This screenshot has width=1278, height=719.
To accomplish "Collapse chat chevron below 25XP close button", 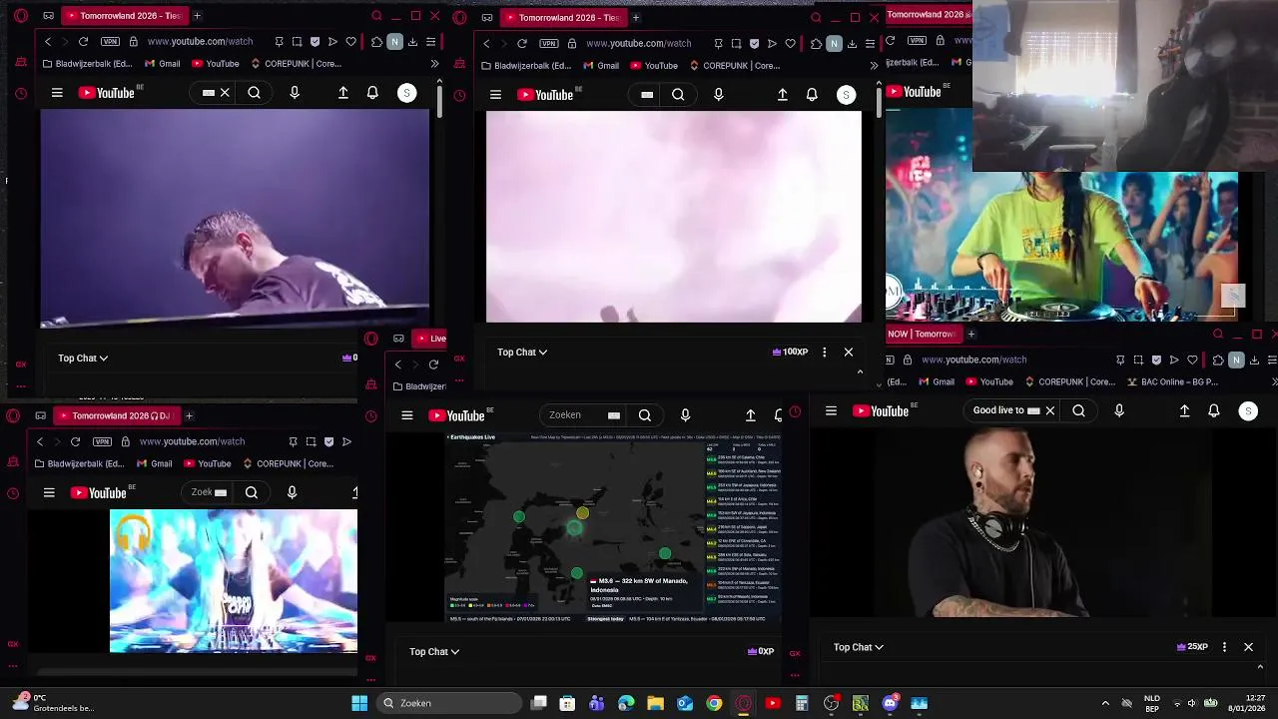I will pos(1260,667).
